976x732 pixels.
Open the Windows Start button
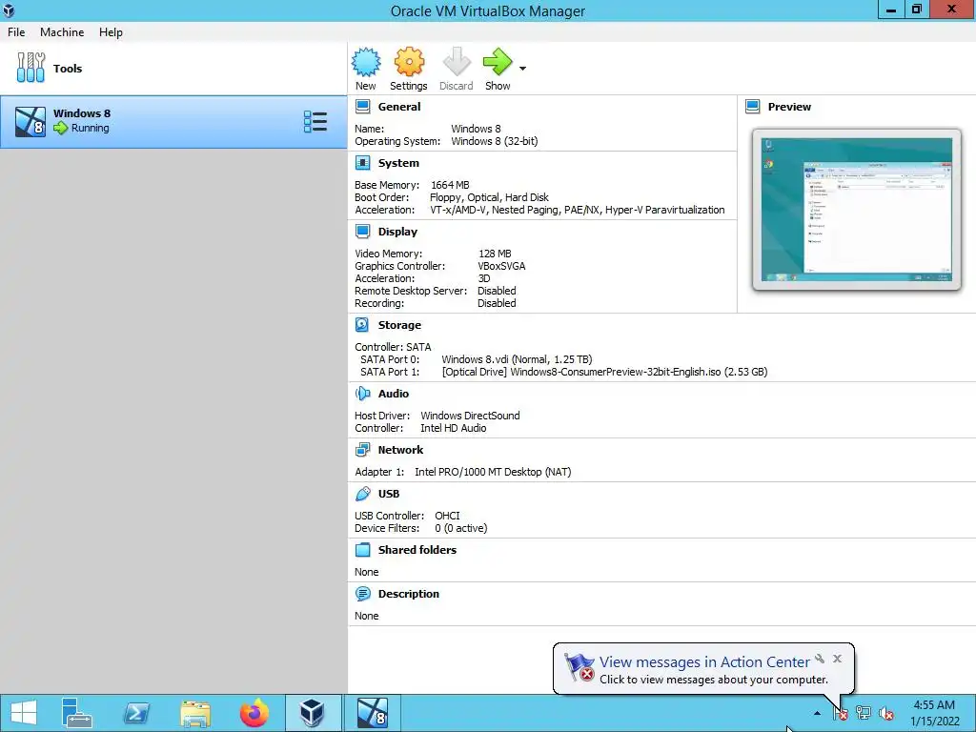point(24,713)
